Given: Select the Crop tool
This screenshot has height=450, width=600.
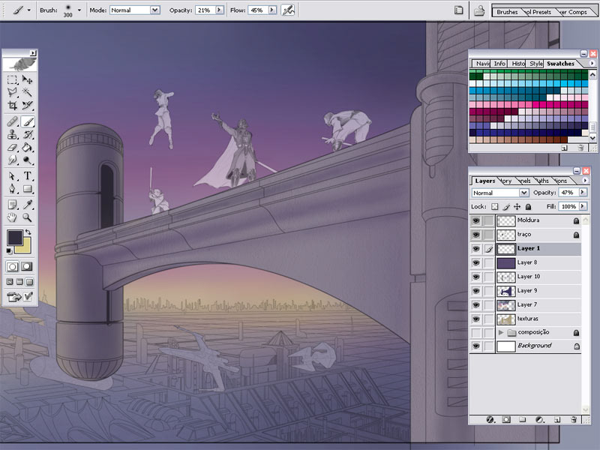Looking at the screenshot, I should (12, 105).
